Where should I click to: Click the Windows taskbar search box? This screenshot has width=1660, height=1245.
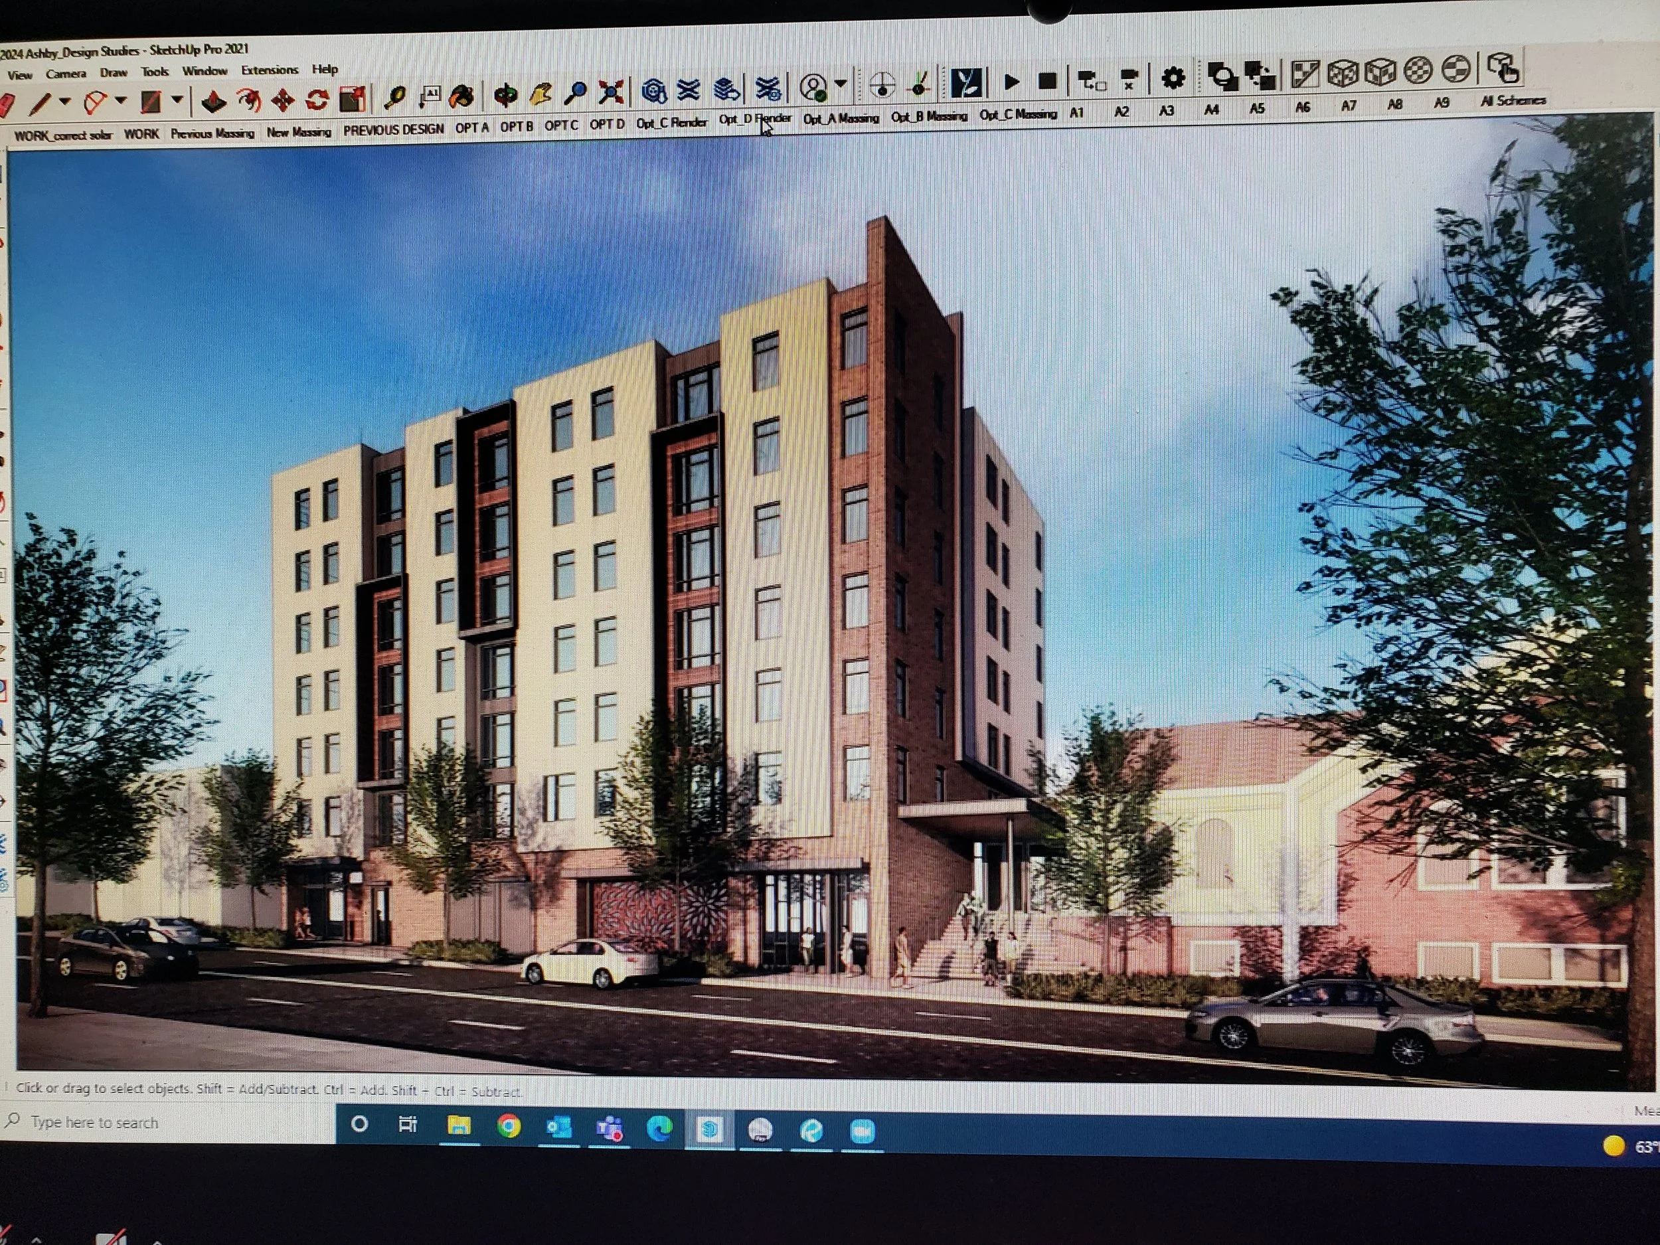point(169,1123)
